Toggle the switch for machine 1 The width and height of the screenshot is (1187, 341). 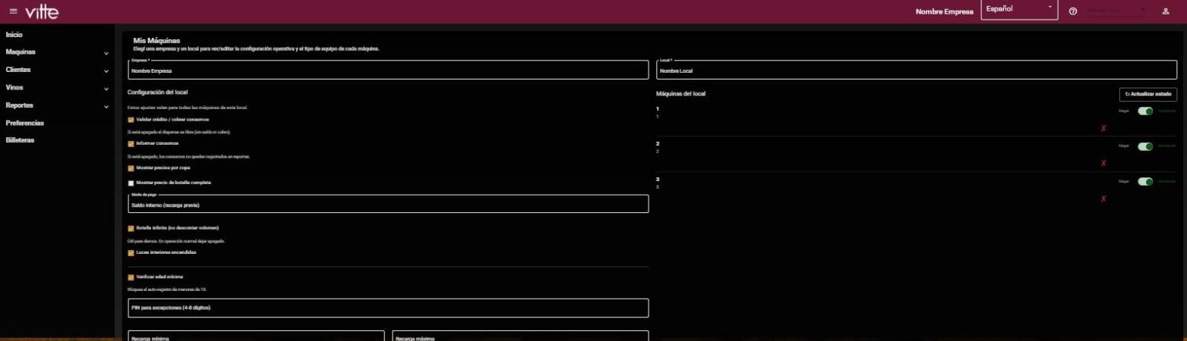(x=1145, y=111)
